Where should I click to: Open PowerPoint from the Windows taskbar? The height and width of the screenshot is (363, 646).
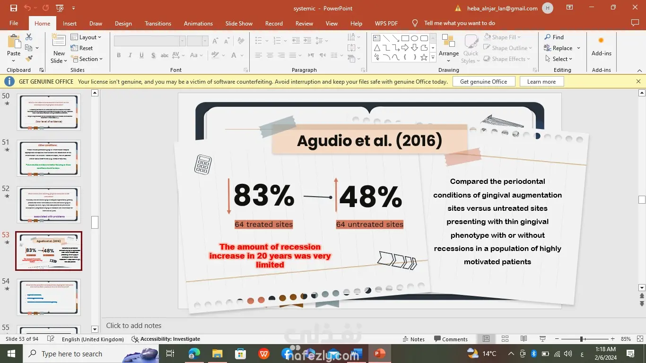click(379, 354)
